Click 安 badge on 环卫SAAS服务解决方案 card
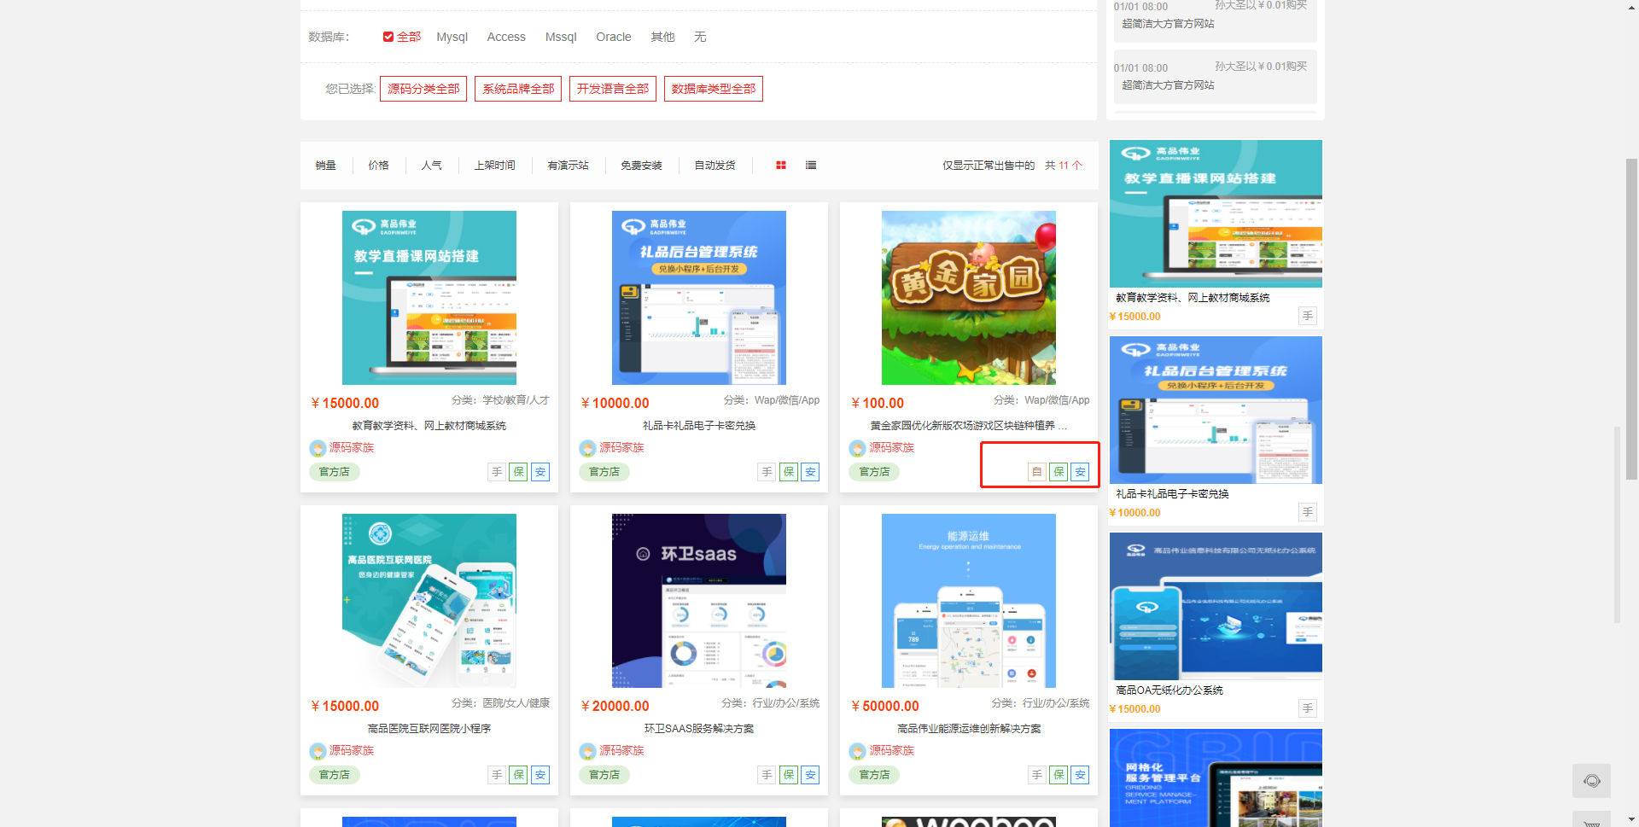Viewport: 1639px width, 827px height. (810, 775)
